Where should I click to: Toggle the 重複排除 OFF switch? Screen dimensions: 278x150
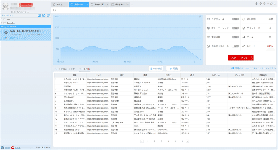(x=235, y=37)
